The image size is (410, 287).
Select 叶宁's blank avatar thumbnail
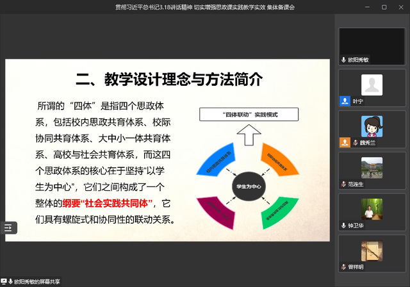pyautogui.click(x=372, y=85)
